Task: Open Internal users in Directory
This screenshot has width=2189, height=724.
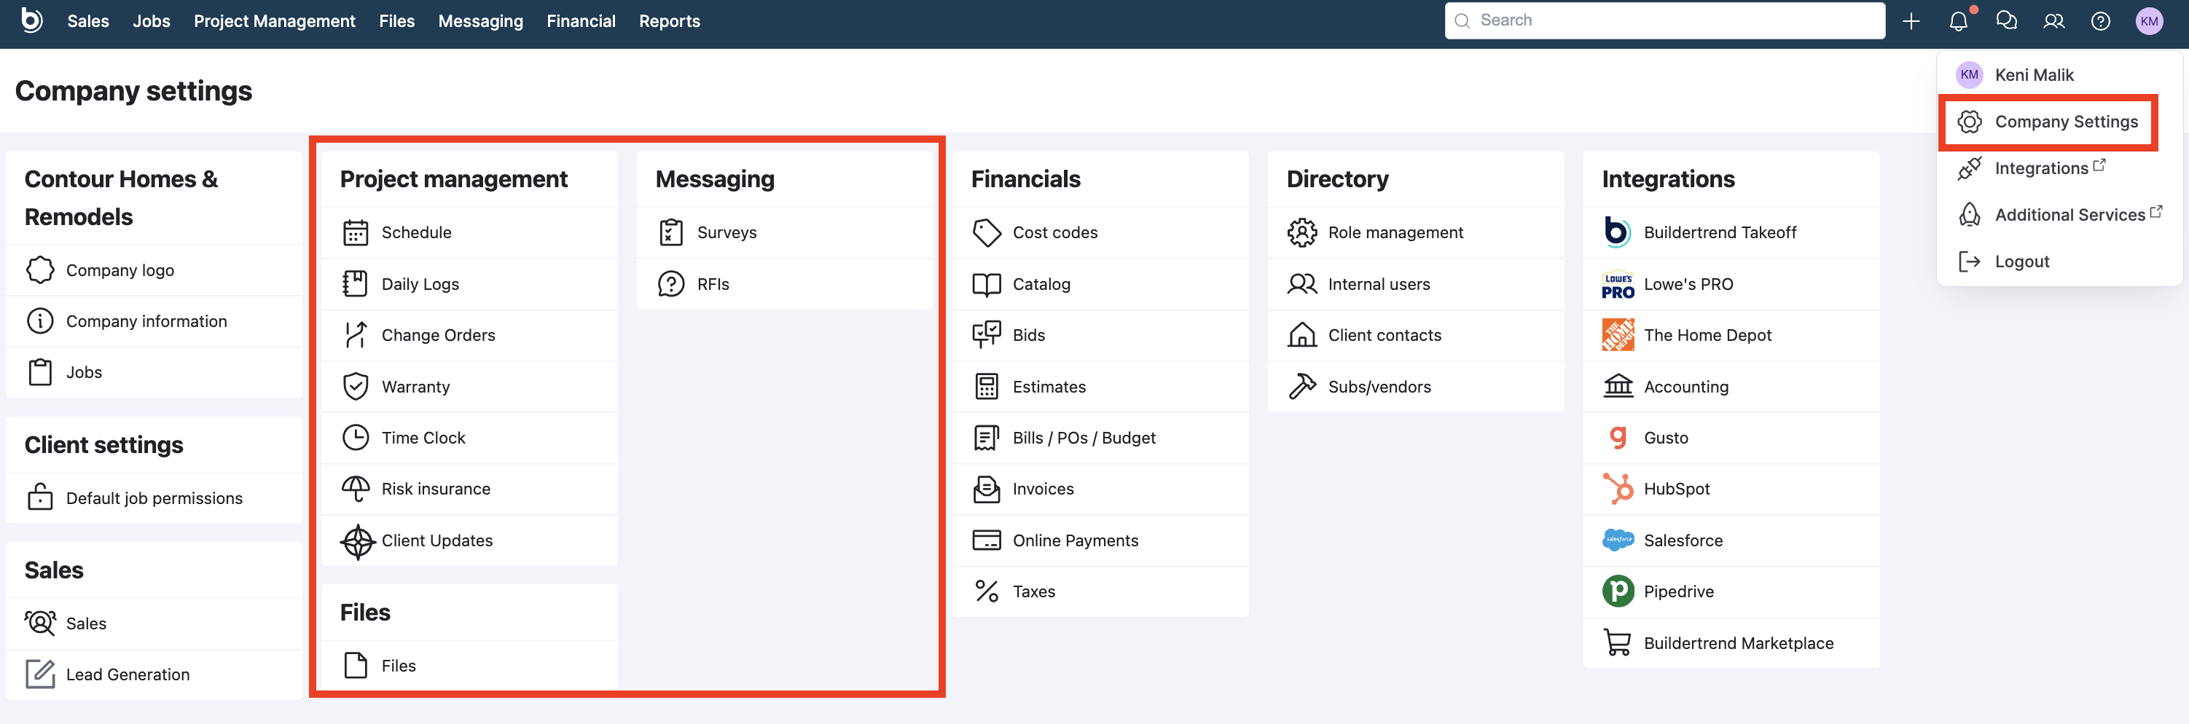Action: (1416, 284)
